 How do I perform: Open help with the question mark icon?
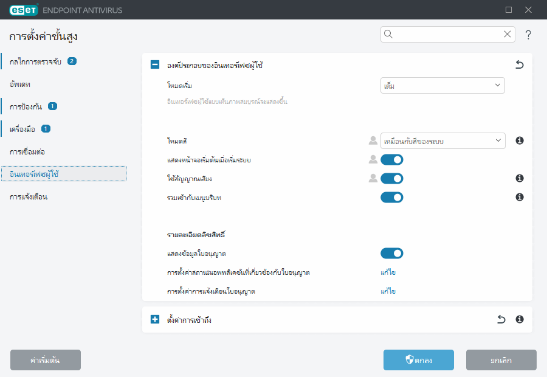(x=528, y=35)
